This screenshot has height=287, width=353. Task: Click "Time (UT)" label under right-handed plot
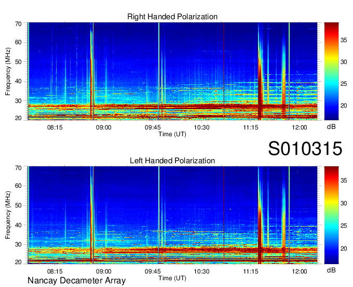172,134
